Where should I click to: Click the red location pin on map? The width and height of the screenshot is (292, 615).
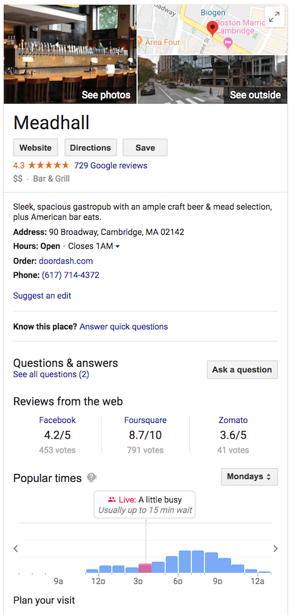(x=212, y=29)
